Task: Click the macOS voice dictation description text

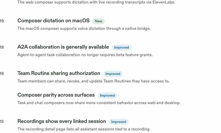Action: (84, 28)
